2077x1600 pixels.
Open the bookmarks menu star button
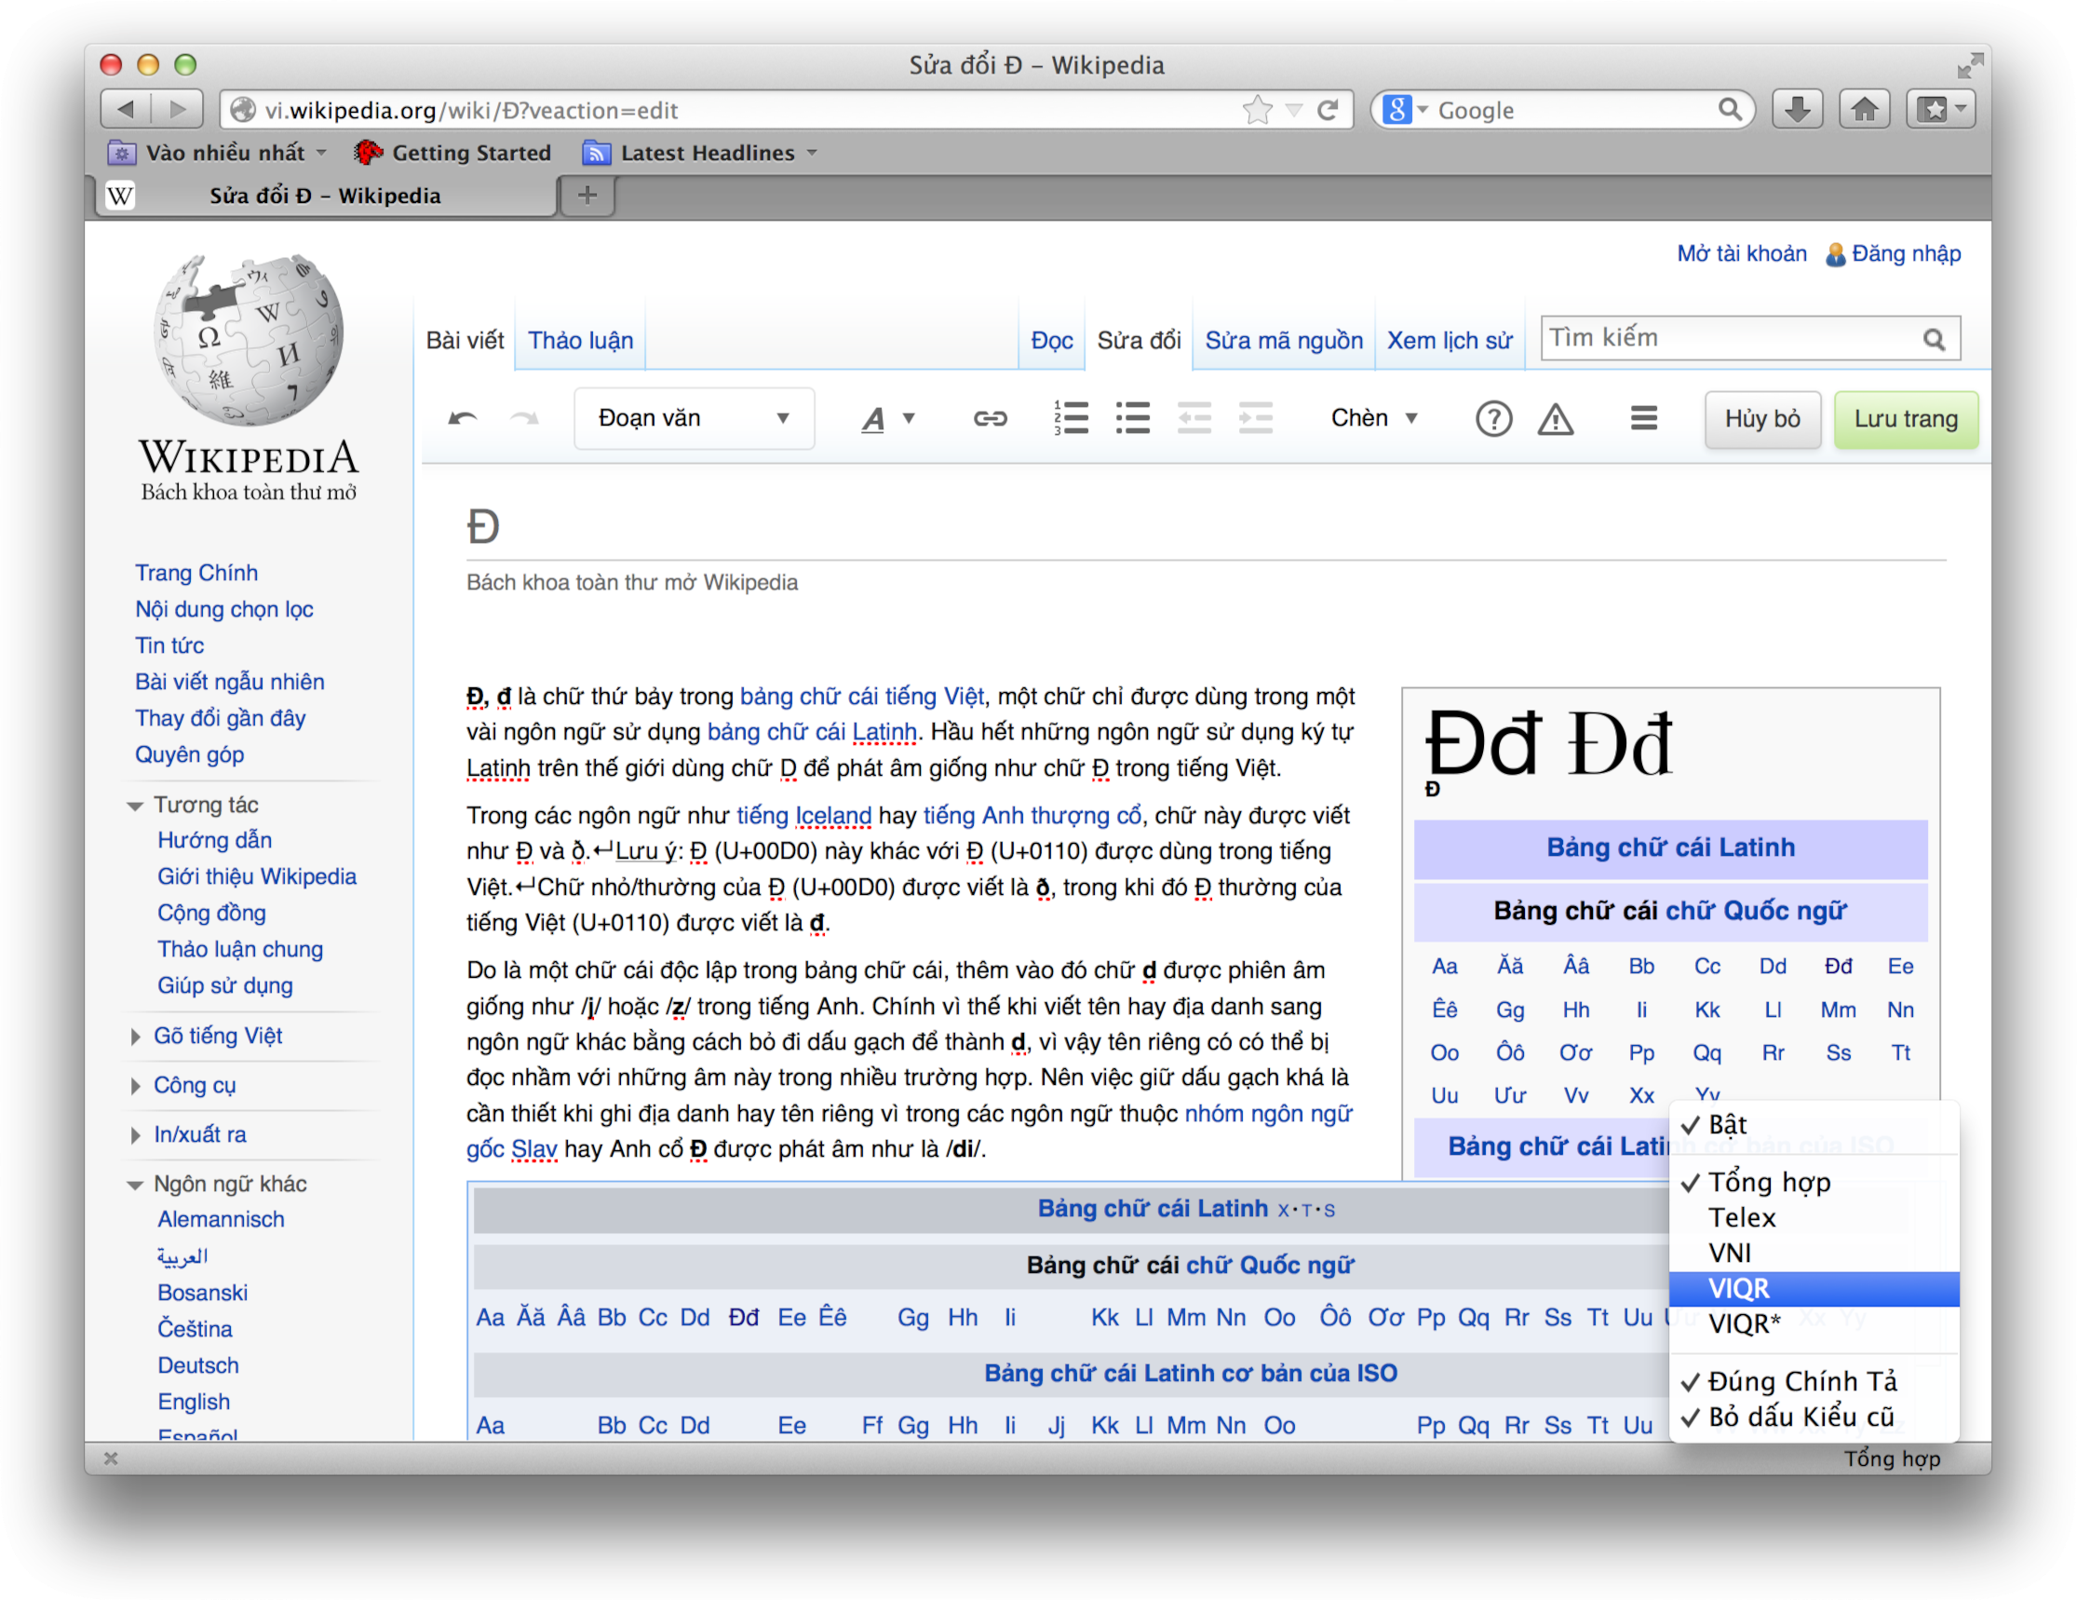click(x=1942, y=109)
